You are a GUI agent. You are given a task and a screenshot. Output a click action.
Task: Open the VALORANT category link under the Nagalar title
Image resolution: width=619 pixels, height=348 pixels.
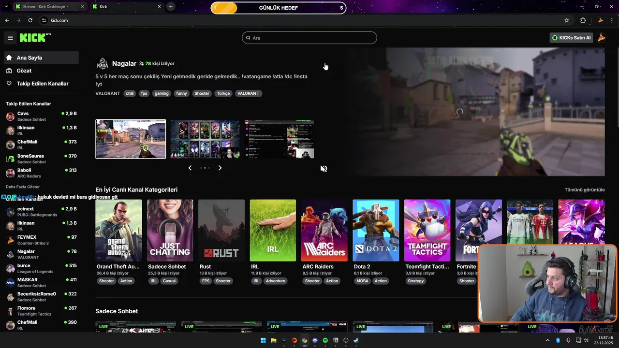tap(107, 93)
